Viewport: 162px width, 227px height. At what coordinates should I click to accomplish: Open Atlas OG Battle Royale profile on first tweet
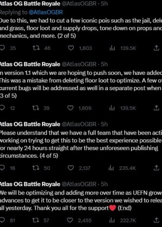(30, 4)
